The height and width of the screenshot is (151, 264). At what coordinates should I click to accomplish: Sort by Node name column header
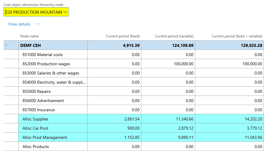[29, 36]
